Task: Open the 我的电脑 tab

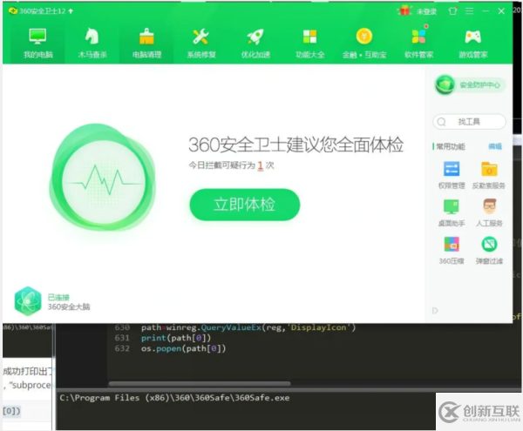Action: pos(37,44)
